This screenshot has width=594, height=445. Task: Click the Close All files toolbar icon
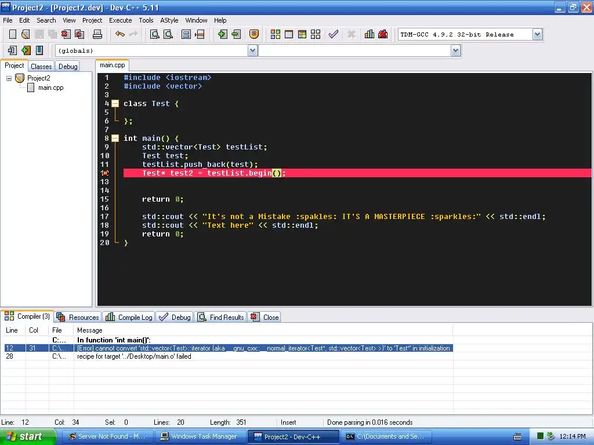pos(79,34)
